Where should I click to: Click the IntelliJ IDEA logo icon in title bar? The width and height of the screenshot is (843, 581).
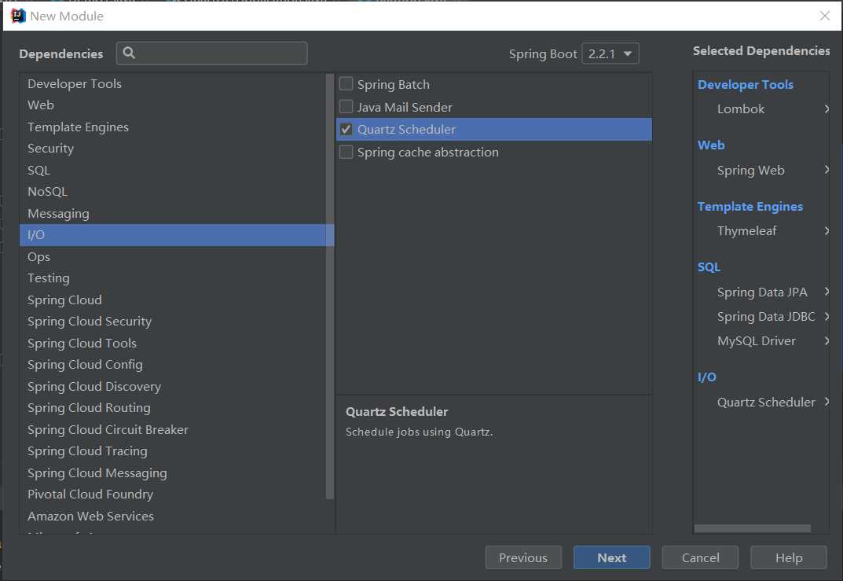click(x=18, y=16)
